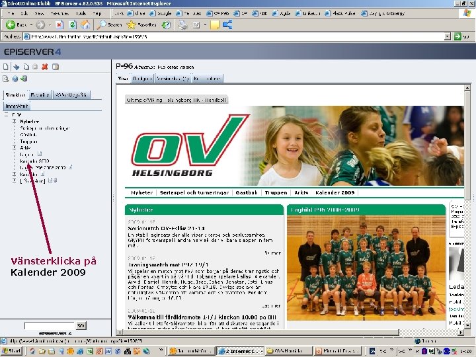Open Address bar dropdown arrow
Viewport: 476px width, 357px height.
coord(447,36)
